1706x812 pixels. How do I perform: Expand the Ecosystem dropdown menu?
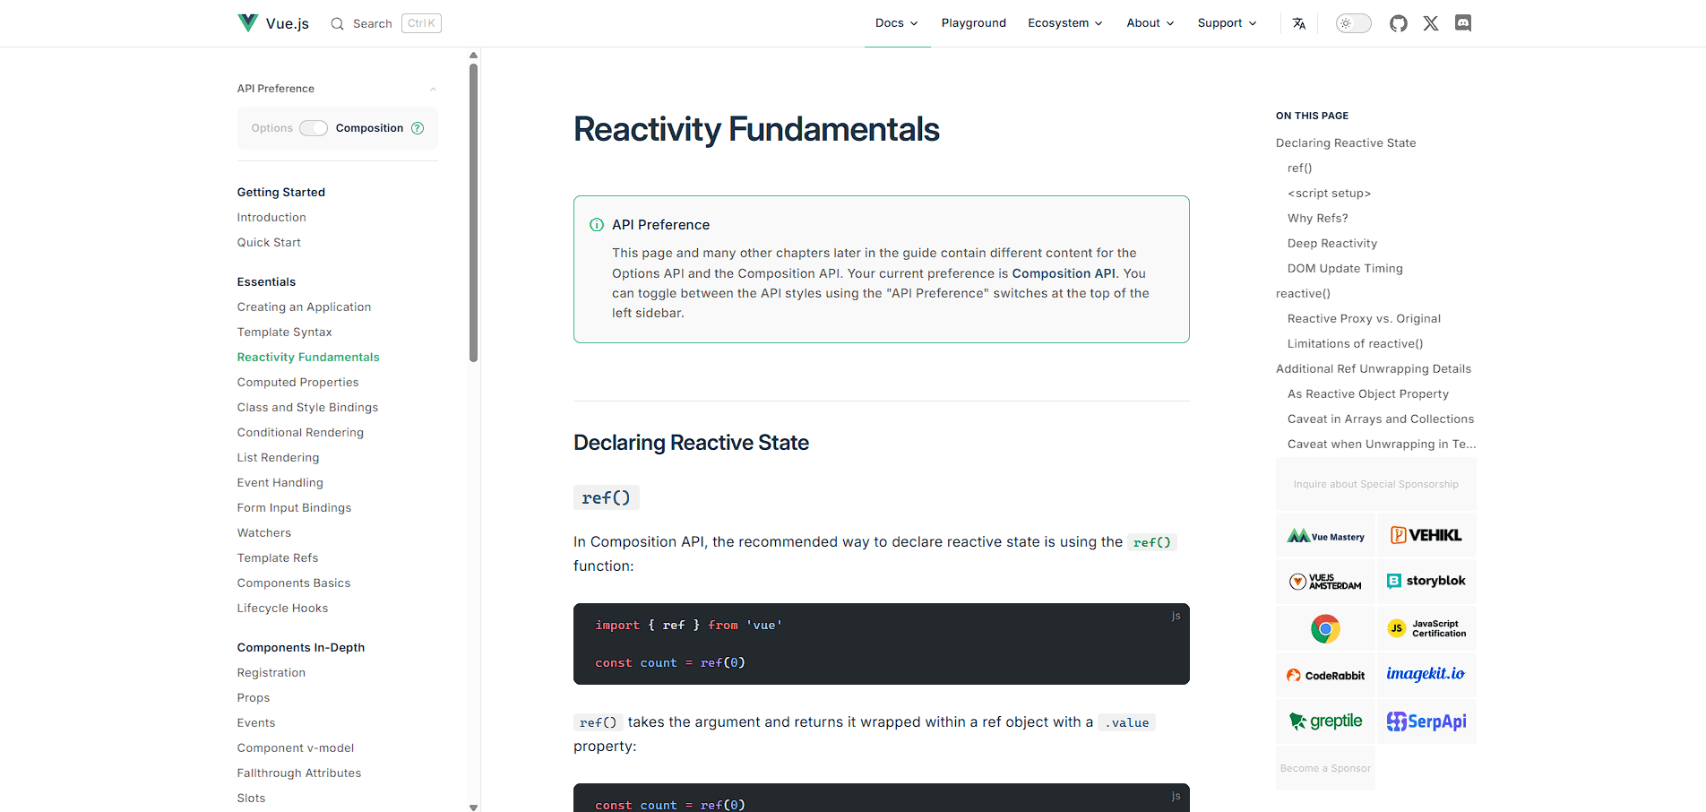point(1065,23)
